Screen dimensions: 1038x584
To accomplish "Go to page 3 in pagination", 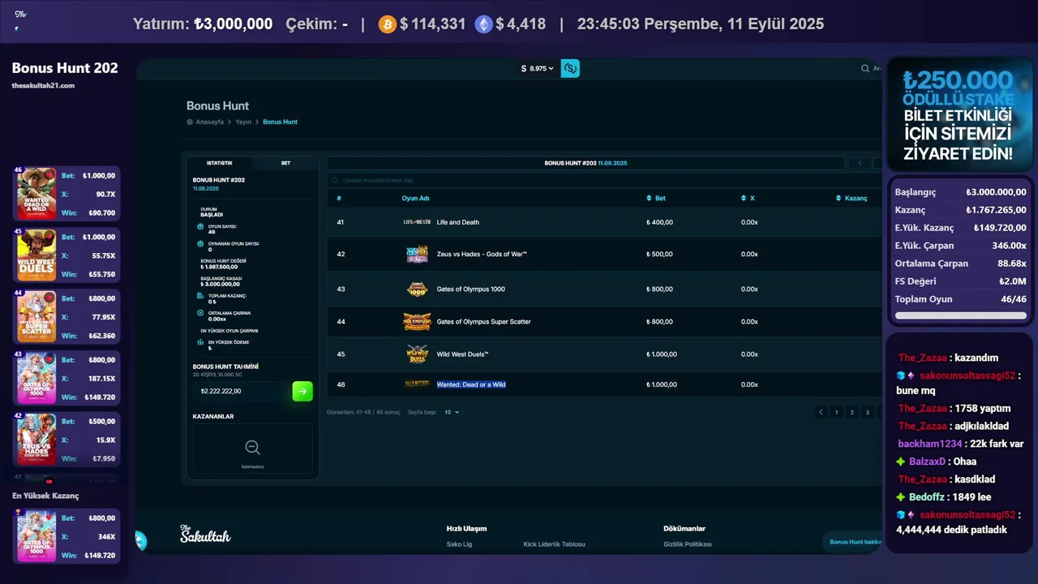I will [867, 412].
